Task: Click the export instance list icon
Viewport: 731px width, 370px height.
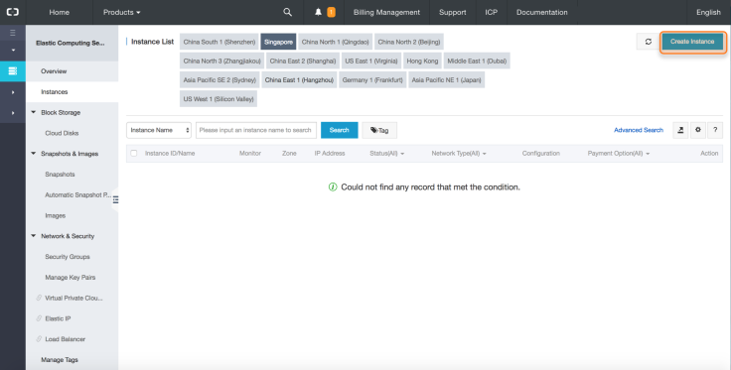Action: (680, 130)
